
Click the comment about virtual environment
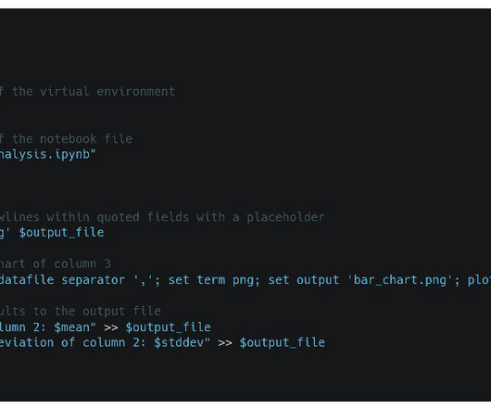click(x=87, y=92)
